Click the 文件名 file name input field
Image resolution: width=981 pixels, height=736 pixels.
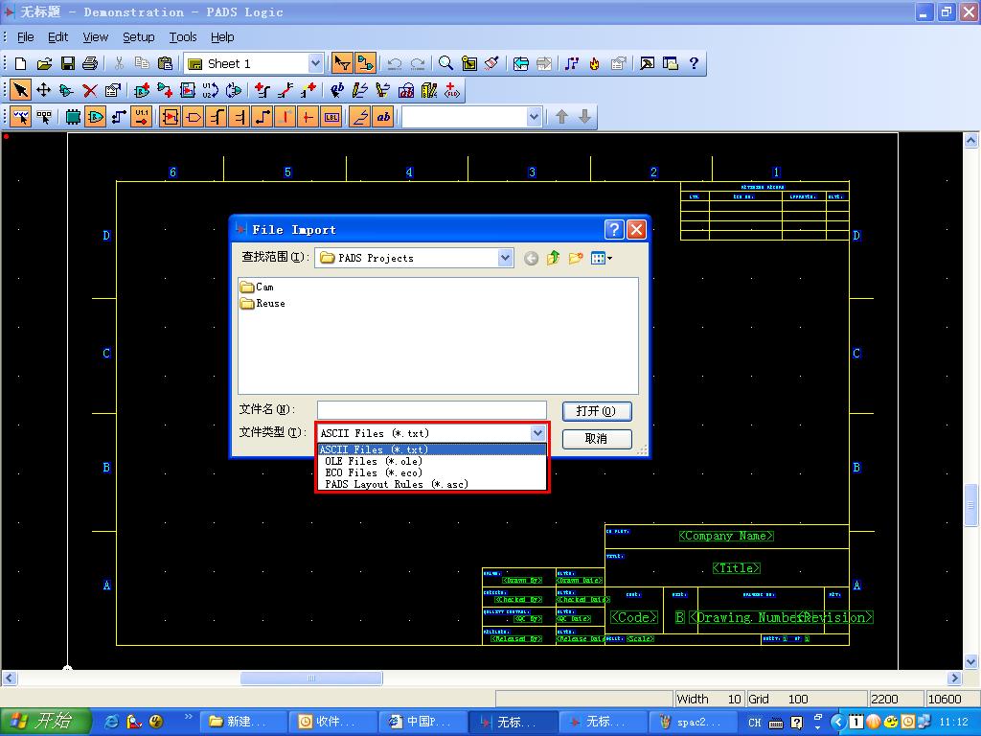[x=431, y=410]
